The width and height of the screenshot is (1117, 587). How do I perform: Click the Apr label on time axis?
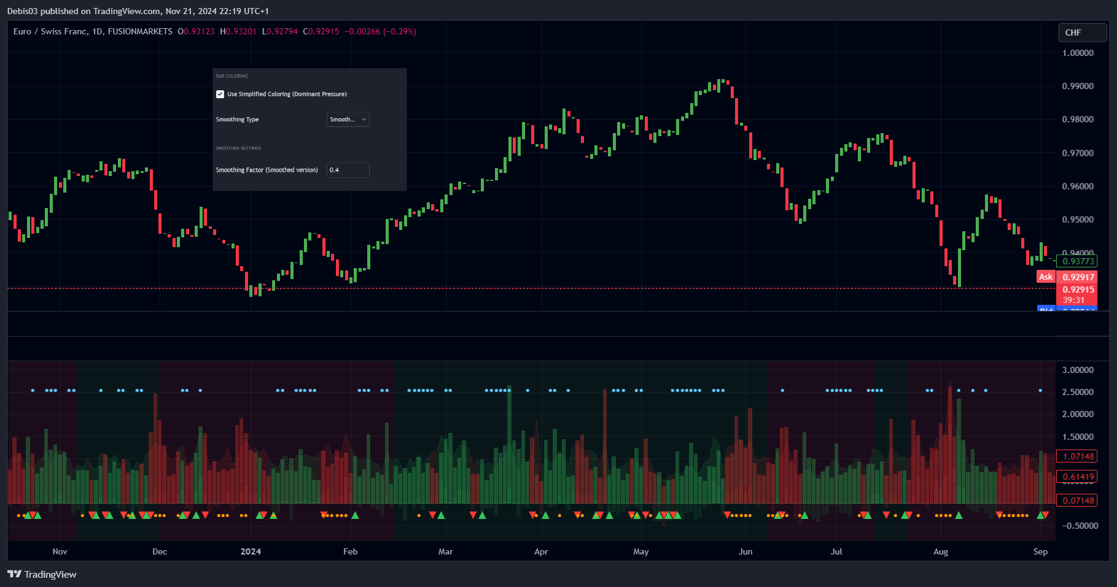(x=541, y=551)
